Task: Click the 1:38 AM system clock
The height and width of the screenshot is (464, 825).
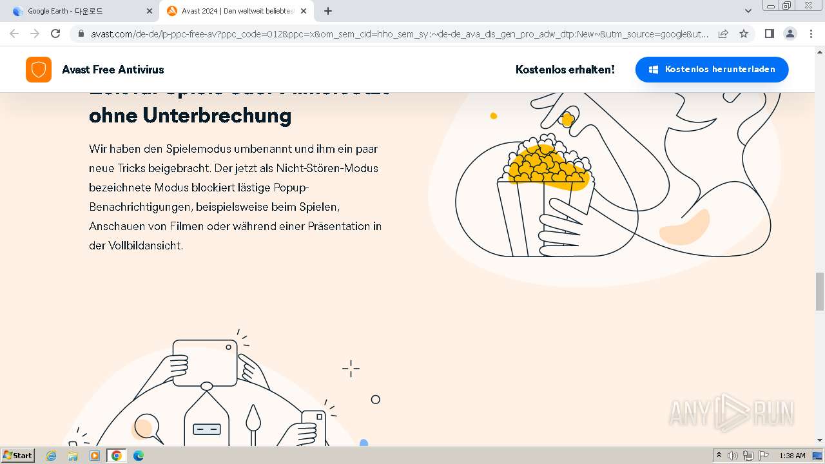Action: [x=792, y=456]
